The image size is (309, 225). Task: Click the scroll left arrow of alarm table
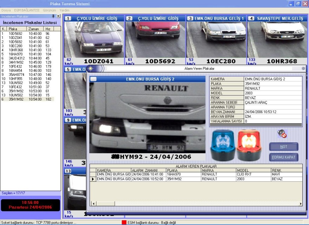pos(93,204)
